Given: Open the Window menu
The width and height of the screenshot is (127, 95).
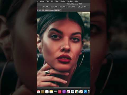Looking at the screenshot, I should [70, 1].
